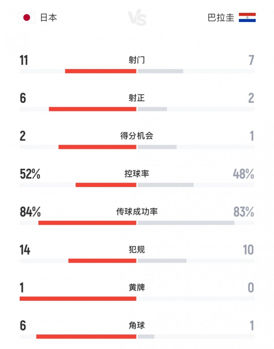Click Paraguay's 48% possession value
This screenshot has height=349, width=274.
pos(244,174)
